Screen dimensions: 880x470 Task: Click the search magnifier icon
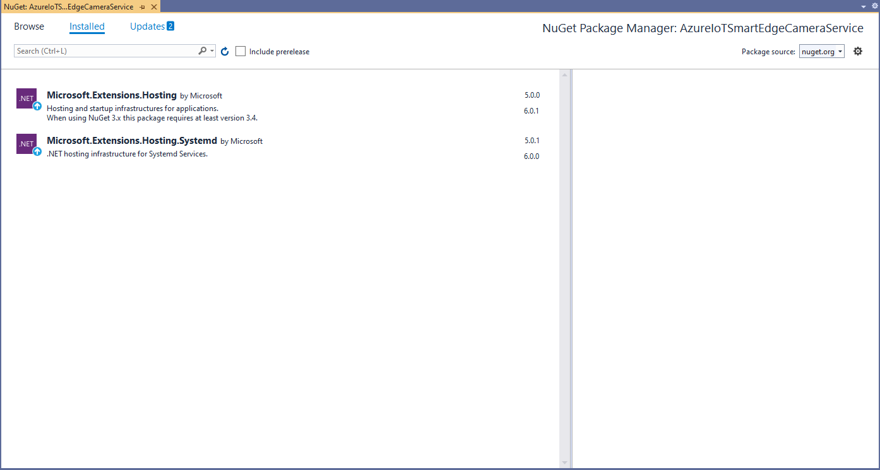tap(203, 50)
